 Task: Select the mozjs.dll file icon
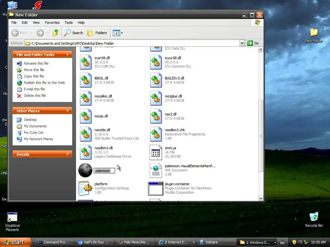tap(86, 116)
